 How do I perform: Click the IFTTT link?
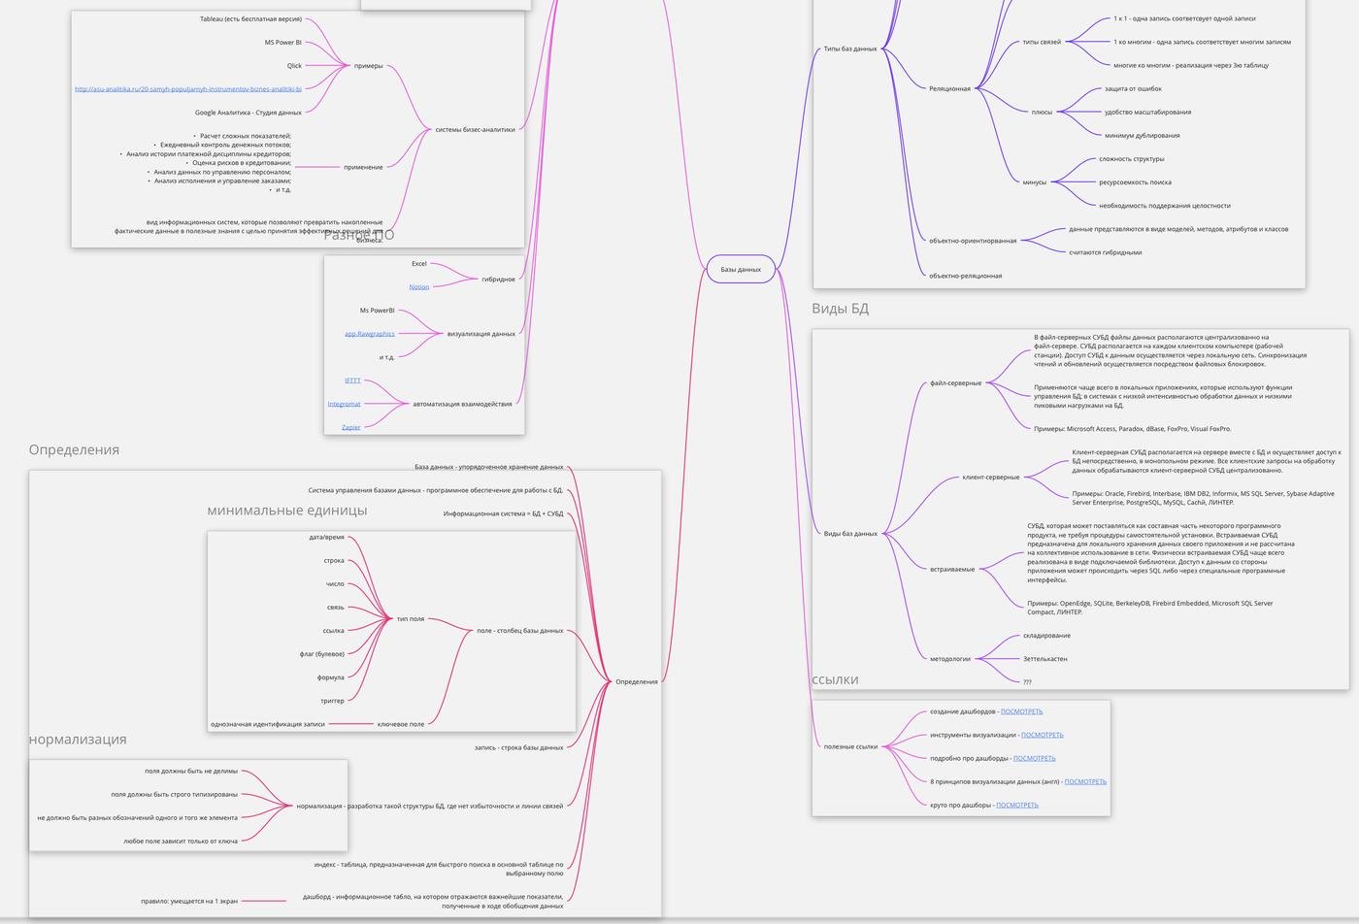352,380
